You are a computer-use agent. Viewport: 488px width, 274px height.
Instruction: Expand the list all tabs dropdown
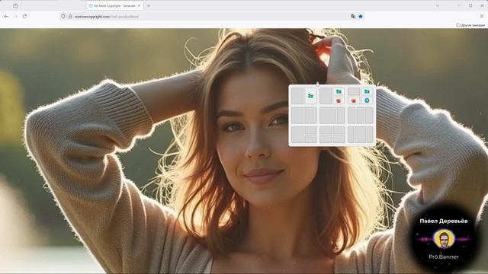[x=437, y=5]
